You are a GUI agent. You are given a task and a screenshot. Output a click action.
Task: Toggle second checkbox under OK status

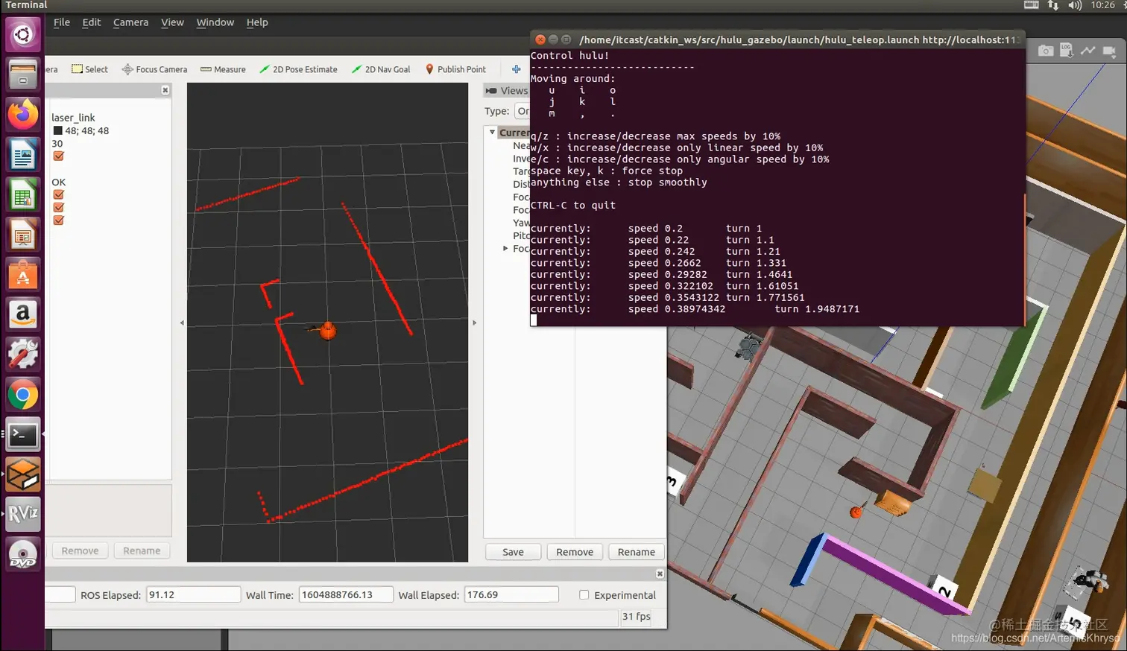click(x=59, y=208)
